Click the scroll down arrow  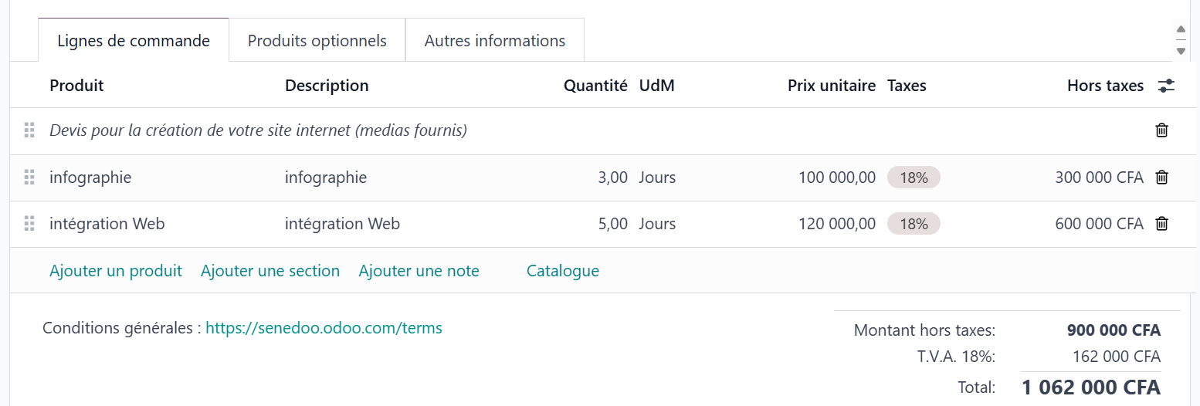coord(1180,51)
